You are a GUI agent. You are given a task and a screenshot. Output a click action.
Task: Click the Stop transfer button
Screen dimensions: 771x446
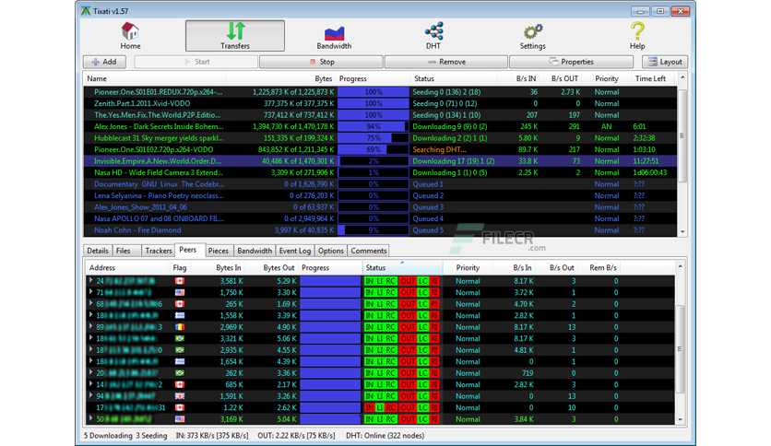tap(321, 62)
